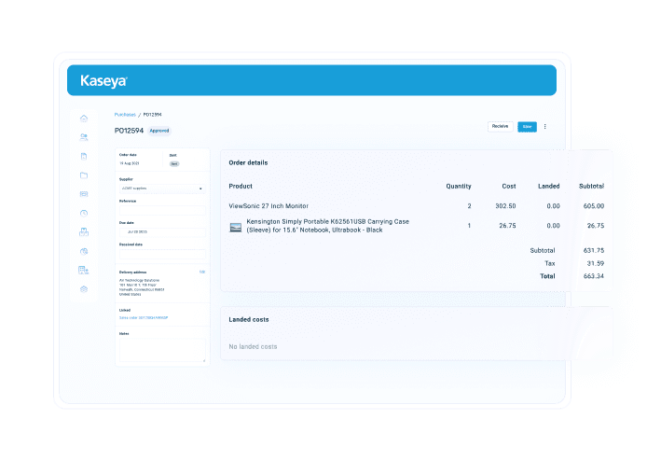Click the blue Save button
The height and width of the screenshot is (461, 647).
(527, 126)
